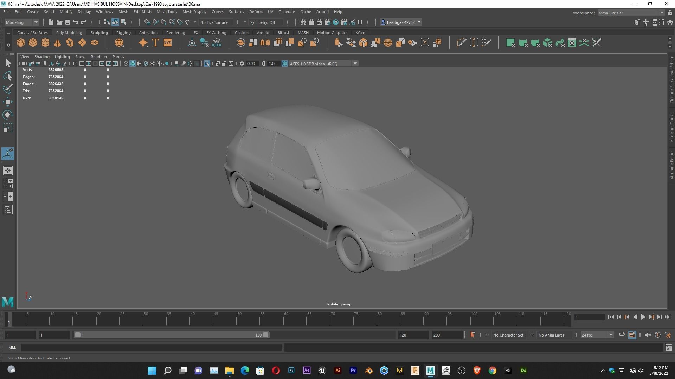
Task: Click the polygon Type text tool icon
Action: coord(155,43)
